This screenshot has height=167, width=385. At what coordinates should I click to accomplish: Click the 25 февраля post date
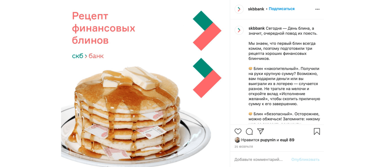[244, 147]
